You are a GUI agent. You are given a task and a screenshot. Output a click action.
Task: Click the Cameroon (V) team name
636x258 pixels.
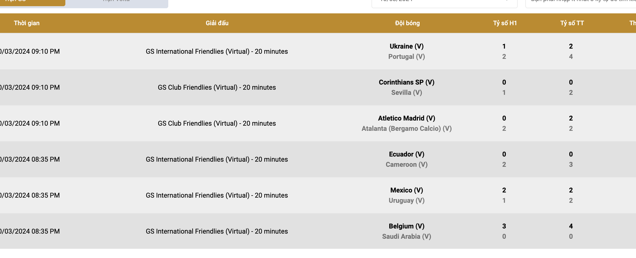(407, 164)
